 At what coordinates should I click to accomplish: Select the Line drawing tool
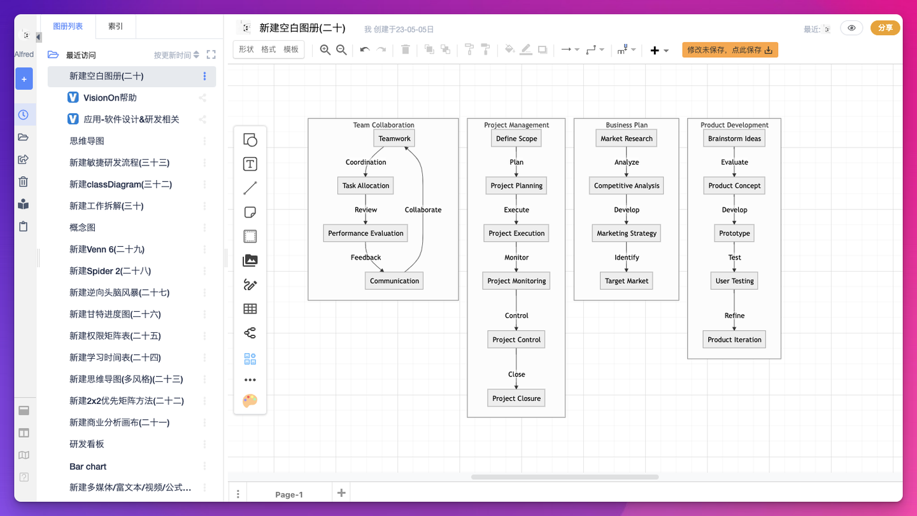[x=250, y=187]
